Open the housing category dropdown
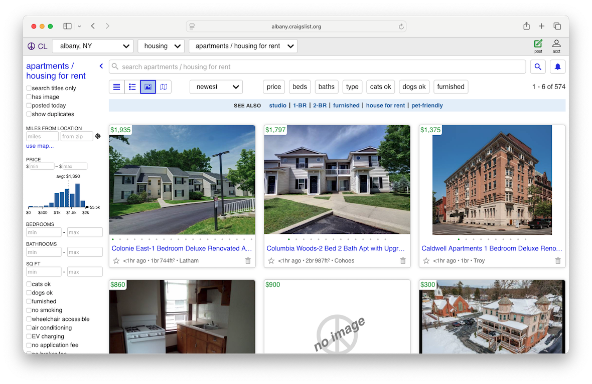Image resolution: width=592 pixels, height=384 pixels. point(161,46)
